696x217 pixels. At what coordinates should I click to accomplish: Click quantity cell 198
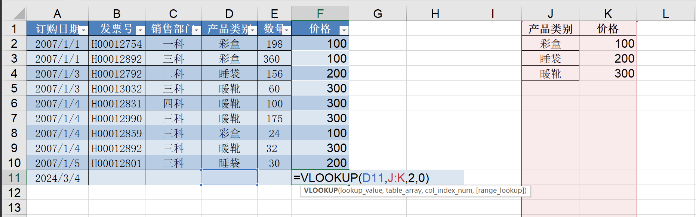[x=274, y=44]
